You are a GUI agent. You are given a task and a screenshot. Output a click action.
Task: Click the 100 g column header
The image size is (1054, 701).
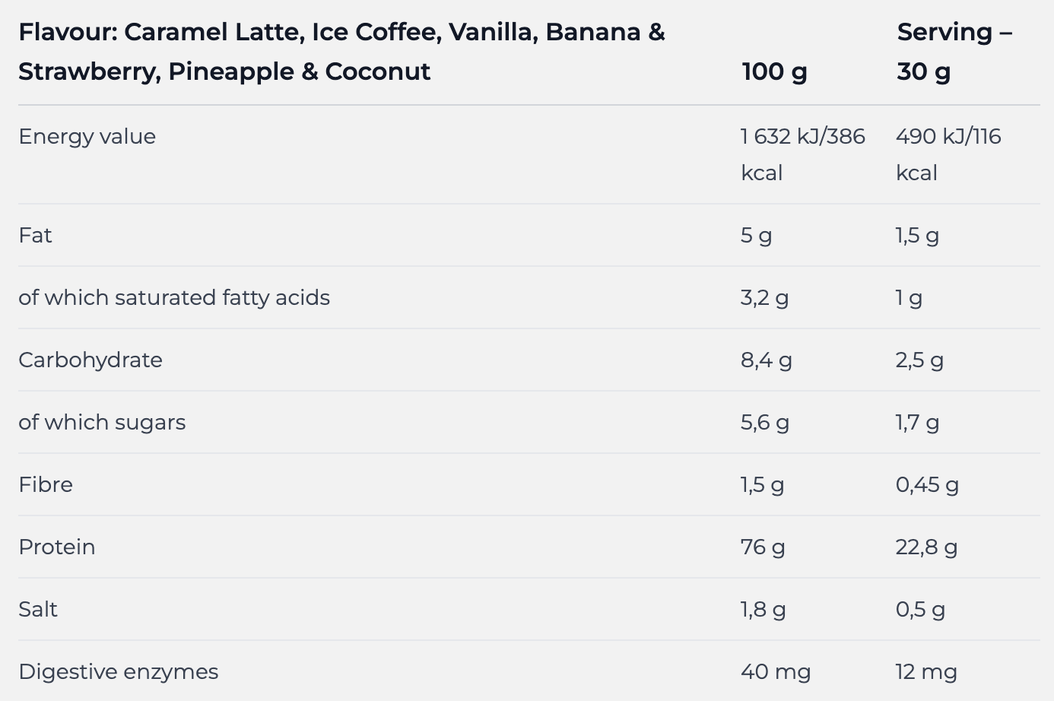click(774, 71)
